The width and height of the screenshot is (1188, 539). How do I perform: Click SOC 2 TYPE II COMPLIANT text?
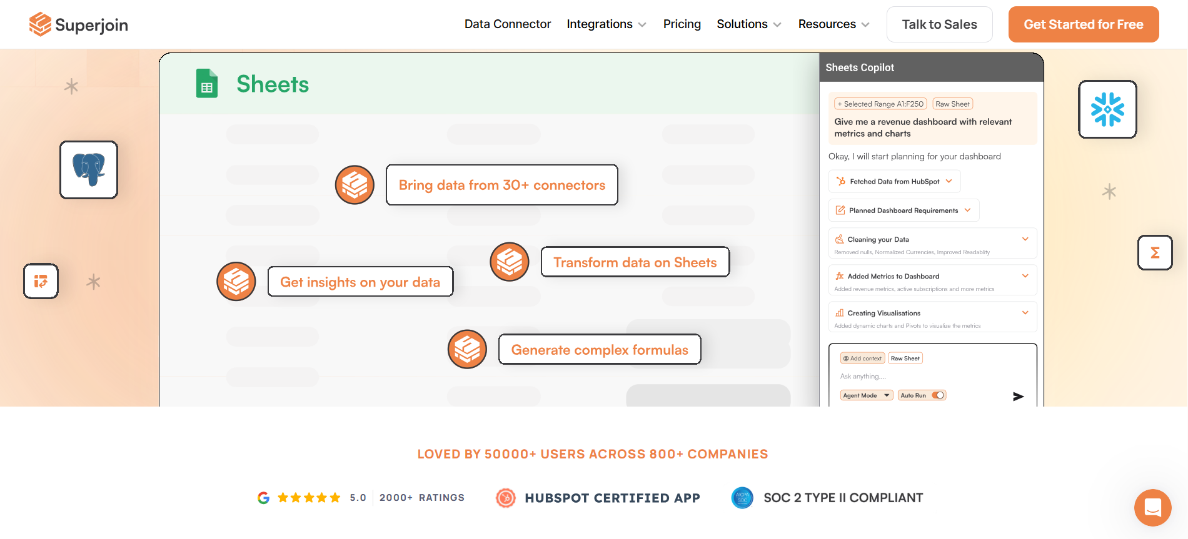pos(843,498)
